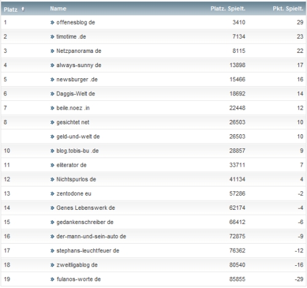The width and height of the screenshot is (307, 288).
Task: Select the placement value 18692
Action: [x=237, y=94]
